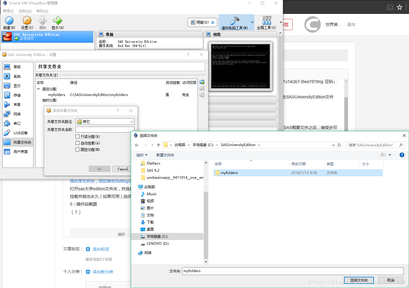Select SAS 9.2 in navigation tree

(x=153, y=171)
